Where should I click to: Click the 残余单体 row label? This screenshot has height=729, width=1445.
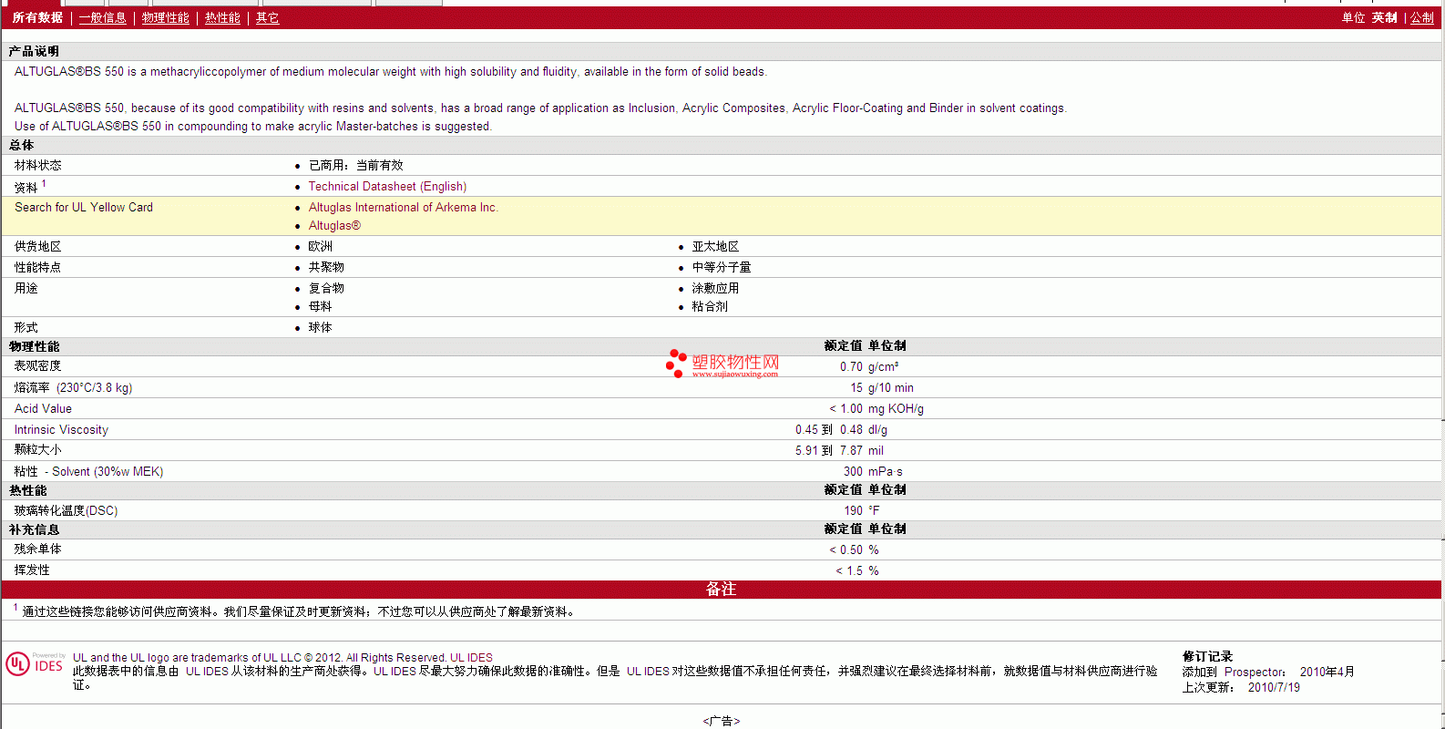pos(37,549)
